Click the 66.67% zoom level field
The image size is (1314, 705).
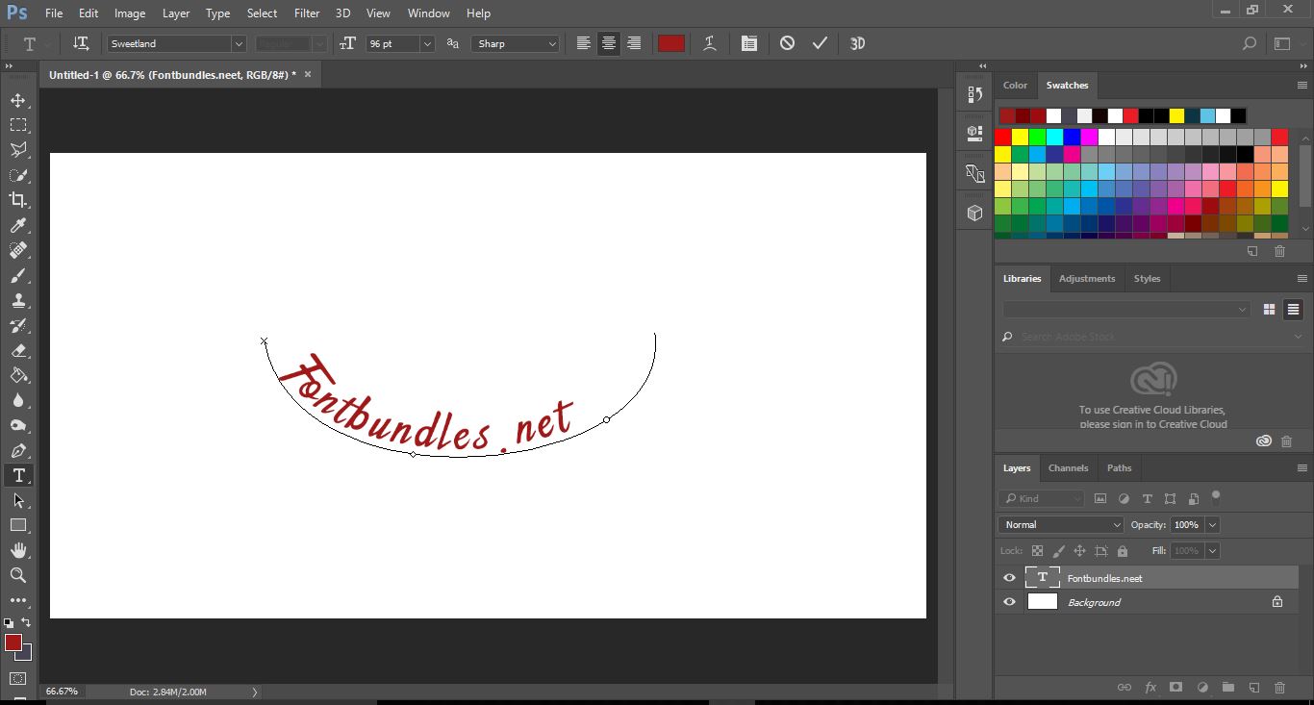click(x=63, y=692)
